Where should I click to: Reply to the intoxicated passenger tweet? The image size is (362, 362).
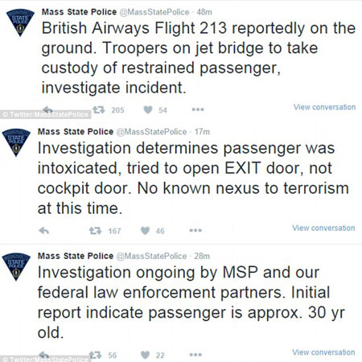(x=44, y=230)
